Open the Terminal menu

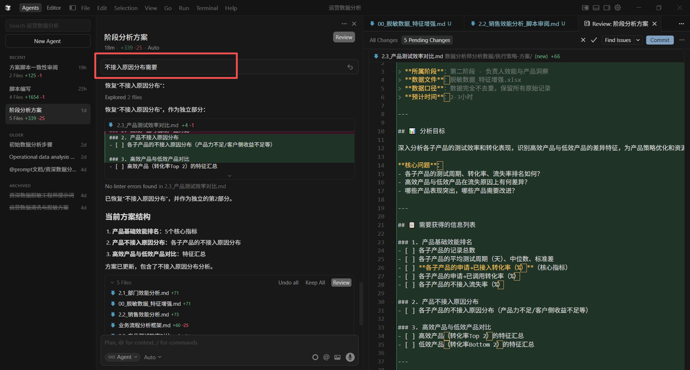pos(206,8)
